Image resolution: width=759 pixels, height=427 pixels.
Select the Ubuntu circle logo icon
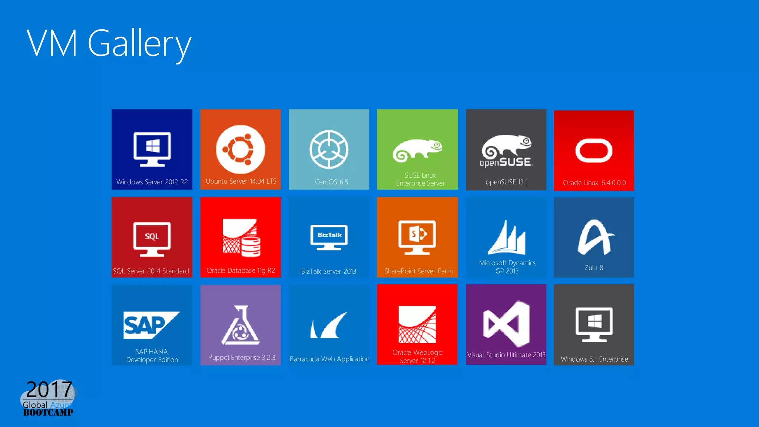pyautogui.click(x=241, y=149)
